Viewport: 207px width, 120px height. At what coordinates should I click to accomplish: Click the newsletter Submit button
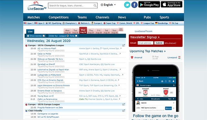tap(159, 43)
